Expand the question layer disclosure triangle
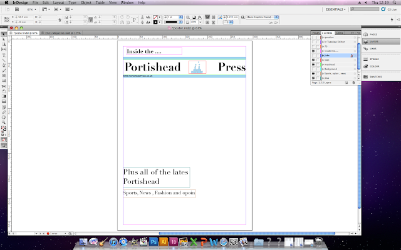401x250 pixels. pos(323,37)
